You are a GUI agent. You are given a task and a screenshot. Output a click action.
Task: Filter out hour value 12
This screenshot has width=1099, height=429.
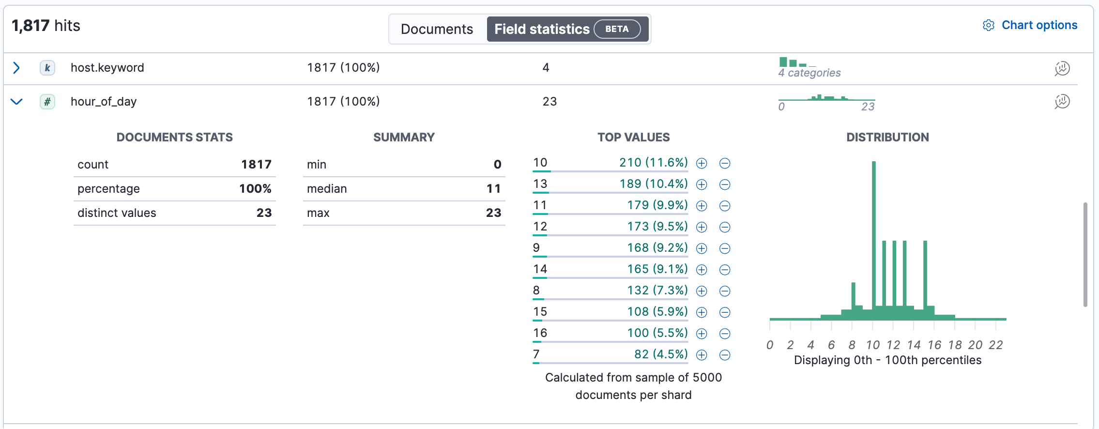coord(725,227)
